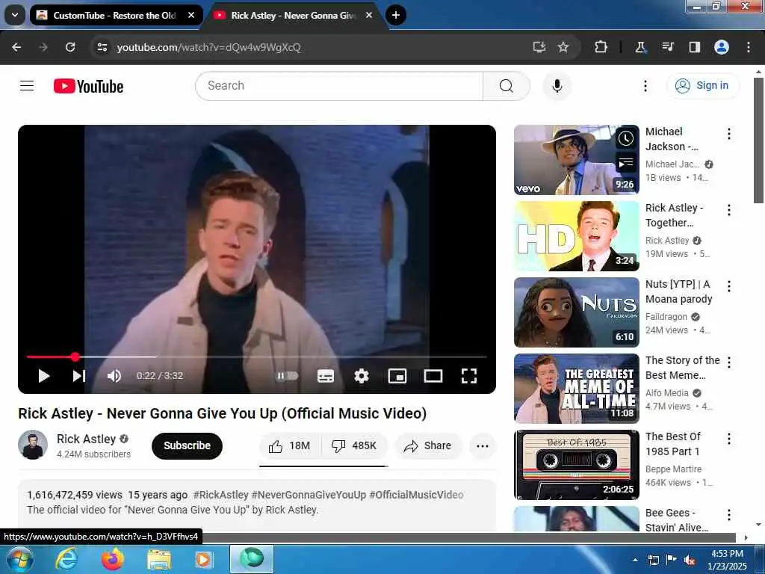Search with your voice microphone icon
This screenshot has height=574, width=765.
557,86
